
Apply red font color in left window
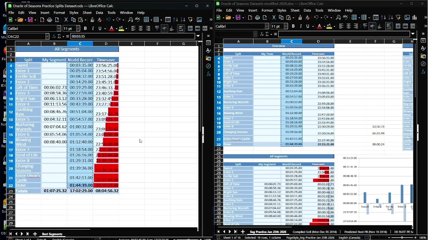coord(111,29)
